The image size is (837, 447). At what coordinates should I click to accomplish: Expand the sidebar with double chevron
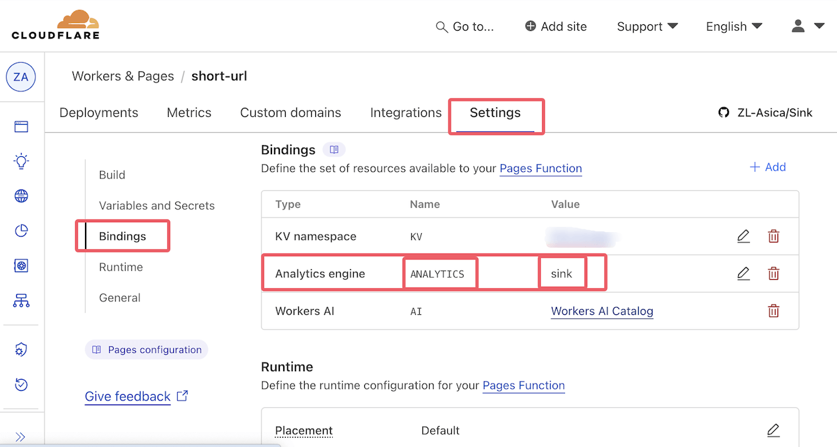point(20,437)
